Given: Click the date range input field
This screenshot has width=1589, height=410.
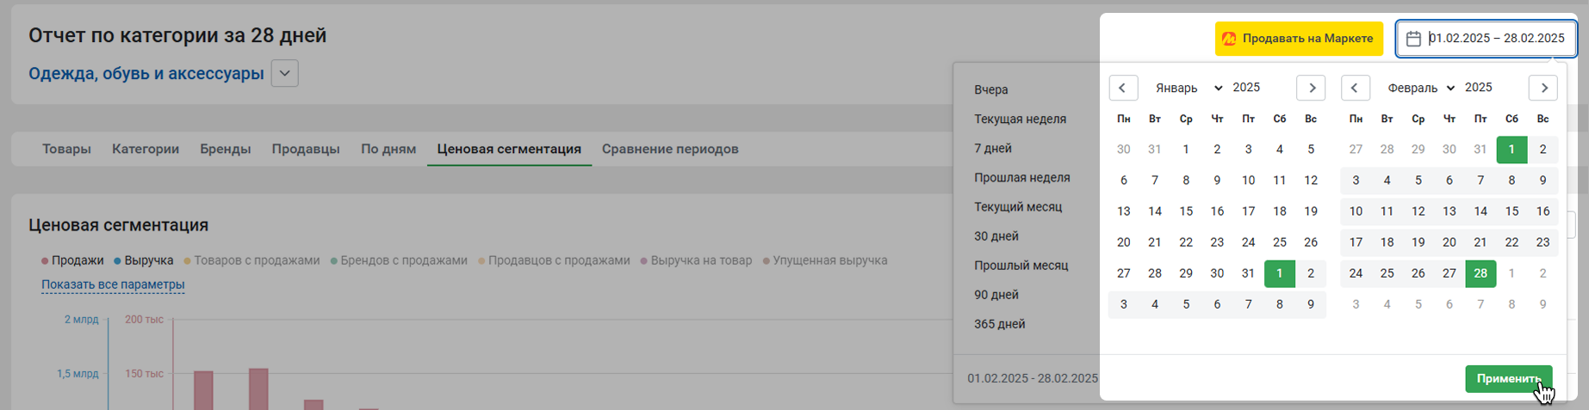Looking at the screenshot, I should (x=1487, y=39).
